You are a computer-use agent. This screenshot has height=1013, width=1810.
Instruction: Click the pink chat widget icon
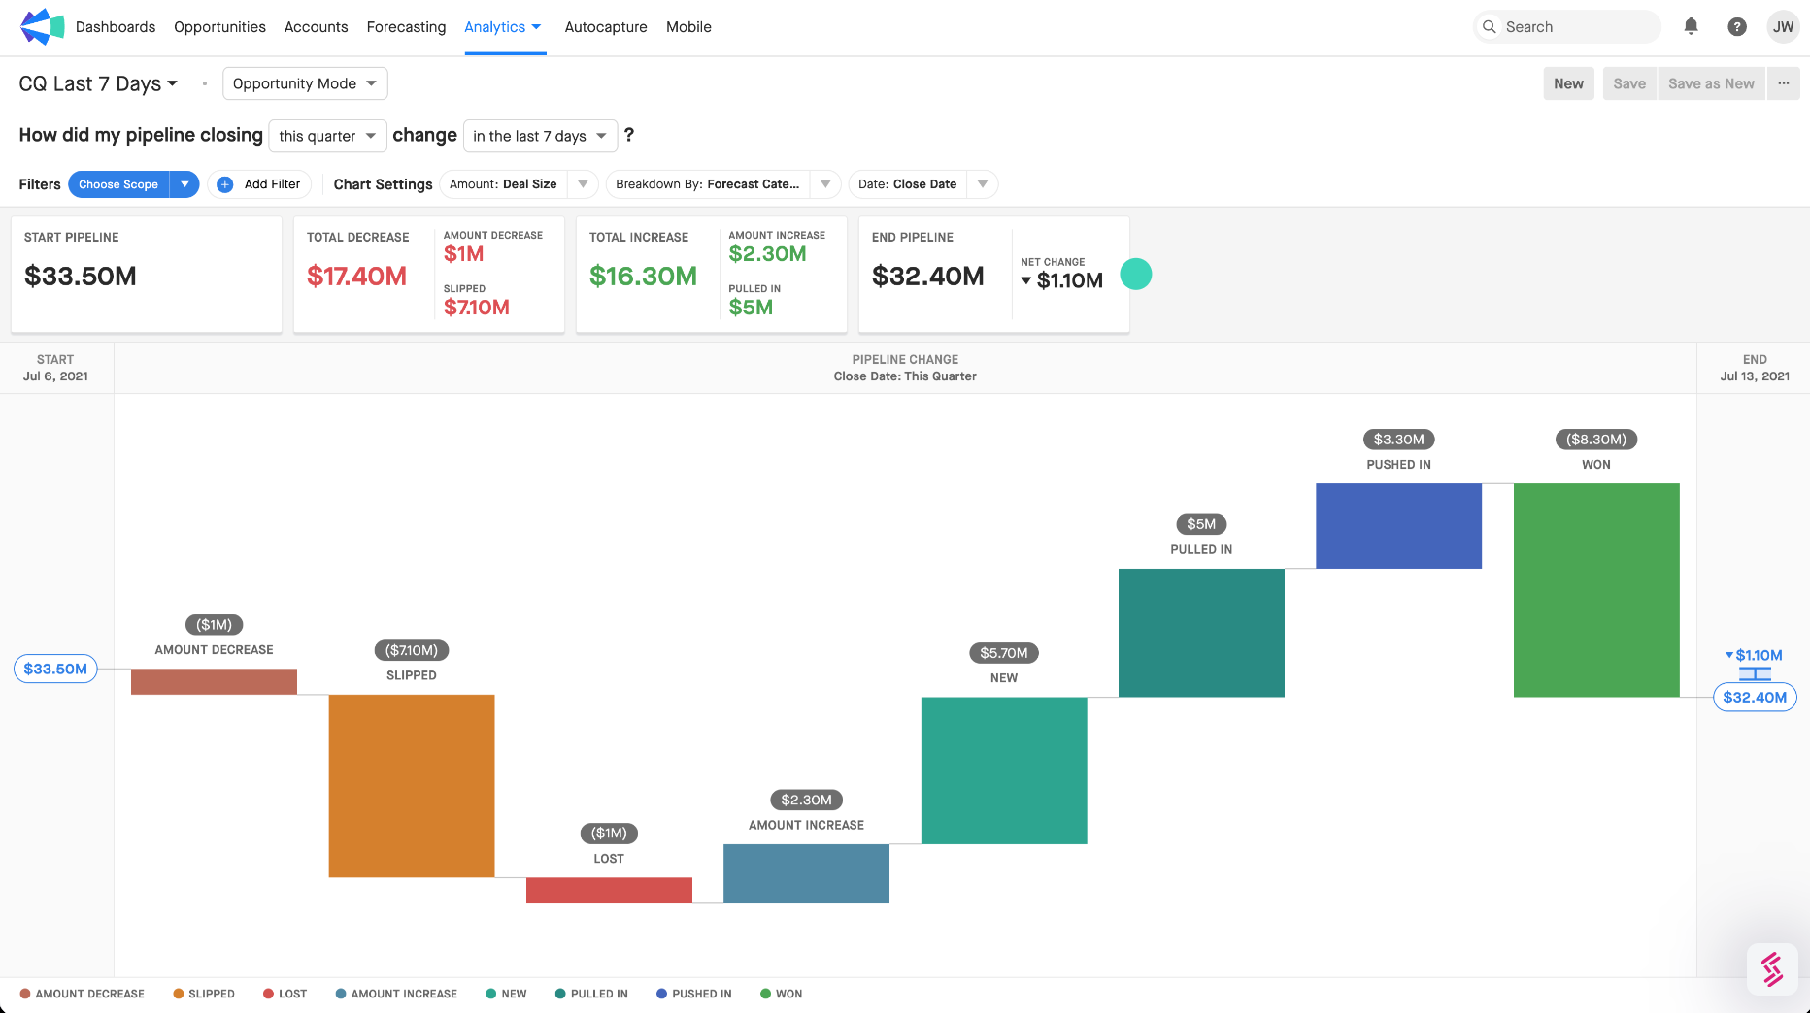[1772, 968]
